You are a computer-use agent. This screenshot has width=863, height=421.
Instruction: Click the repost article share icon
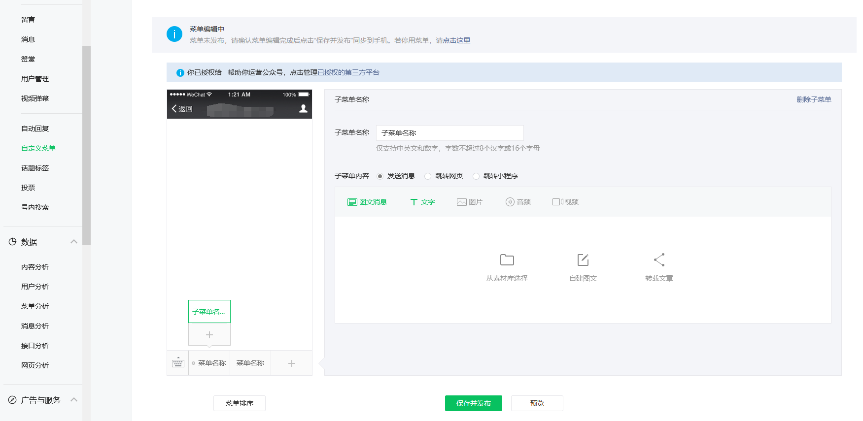pyautogui.click(x=659, y=259)
